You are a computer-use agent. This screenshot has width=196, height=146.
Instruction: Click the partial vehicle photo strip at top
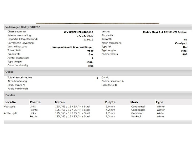[x=97, y=23]
